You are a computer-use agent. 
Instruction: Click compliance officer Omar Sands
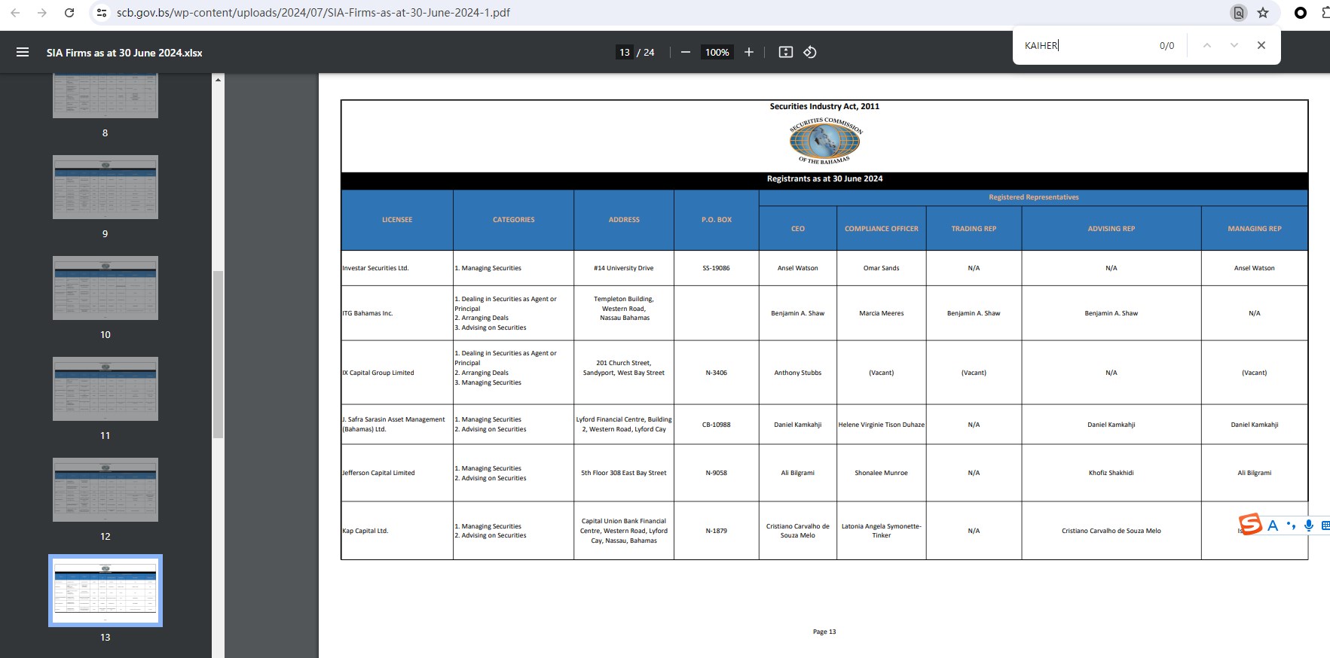[882, 268]
